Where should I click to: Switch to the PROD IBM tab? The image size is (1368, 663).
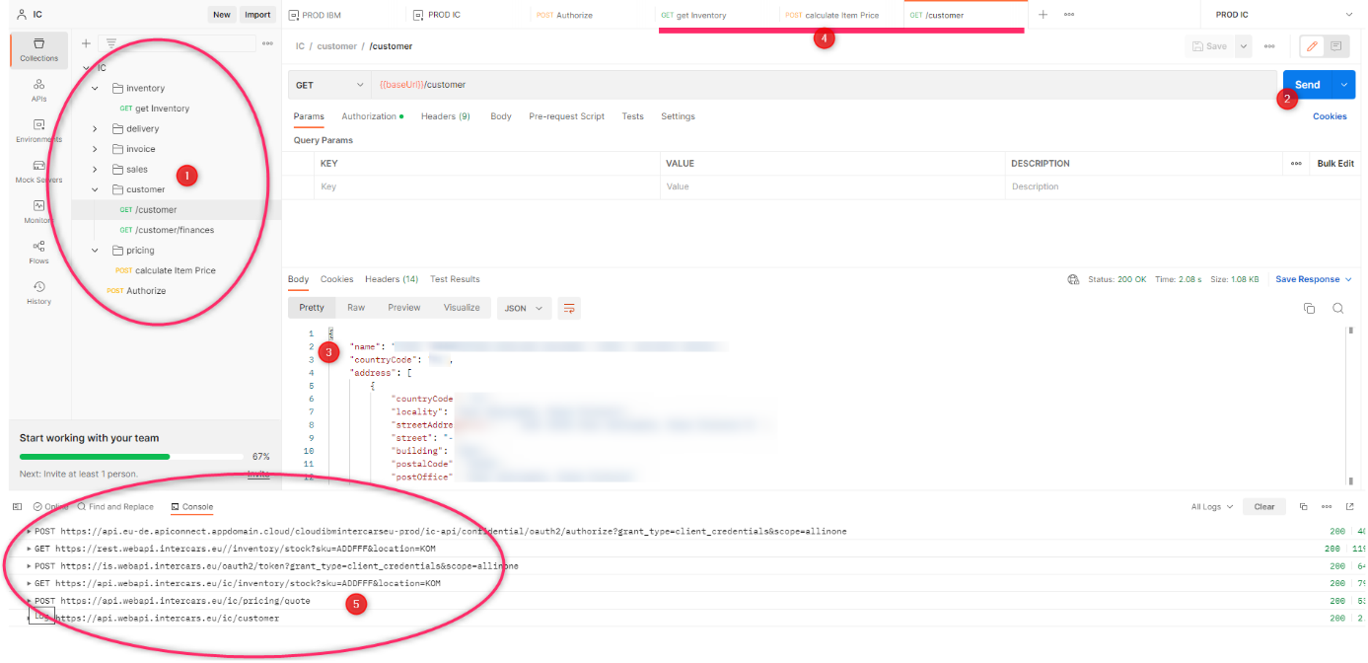(343, 15)
